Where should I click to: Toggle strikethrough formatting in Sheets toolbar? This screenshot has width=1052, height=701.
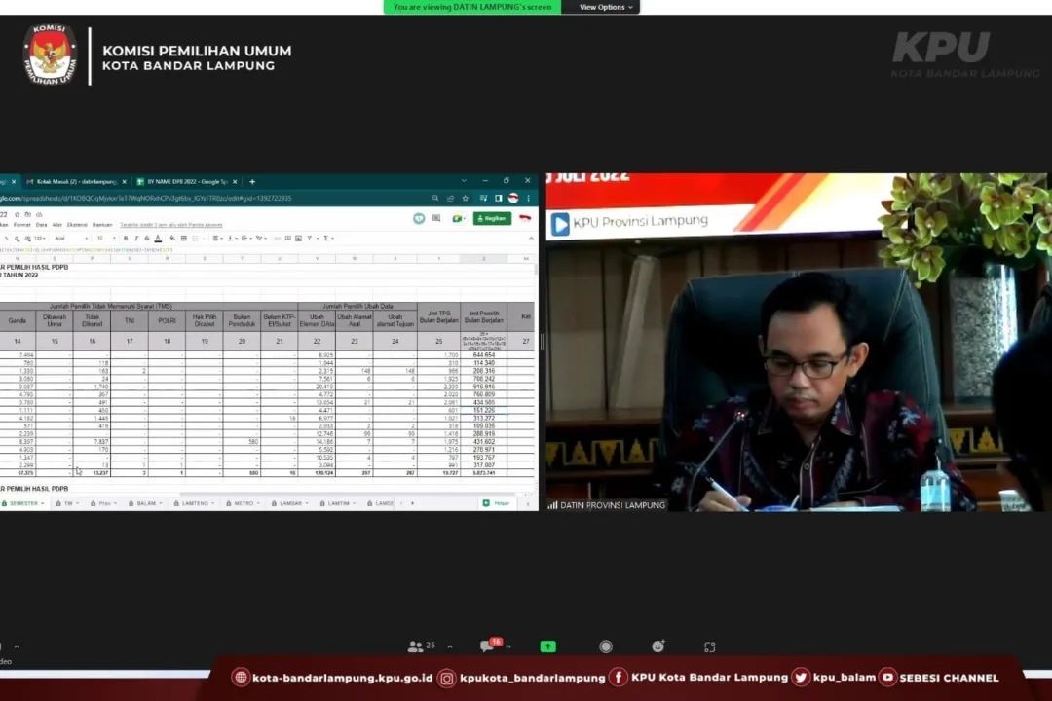point(146,238)
